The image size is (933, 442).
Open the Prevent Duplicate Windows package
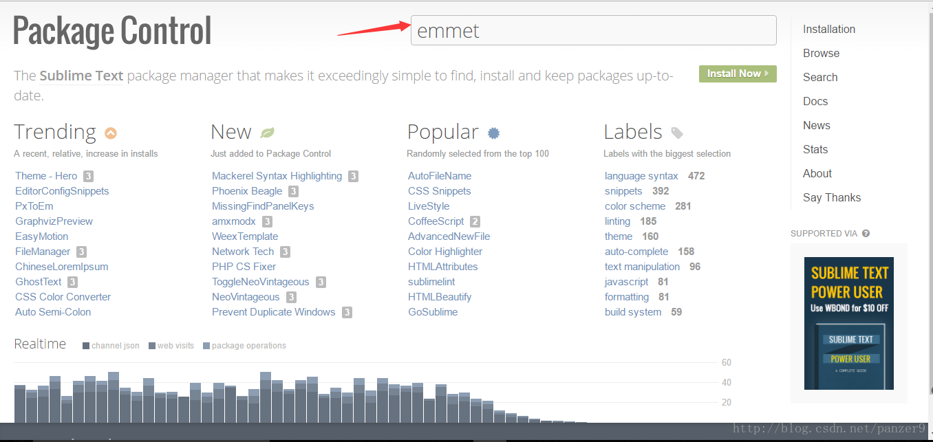[x=274, y=312]
